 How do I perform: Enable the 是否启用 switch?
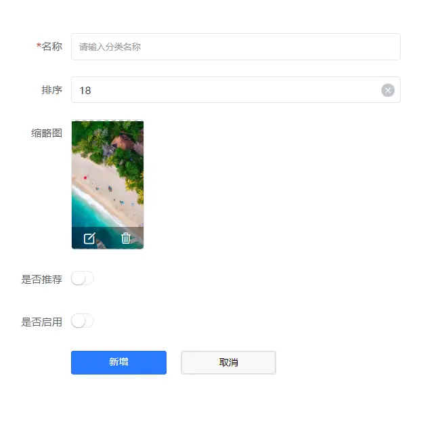click(x=83, y=321)
